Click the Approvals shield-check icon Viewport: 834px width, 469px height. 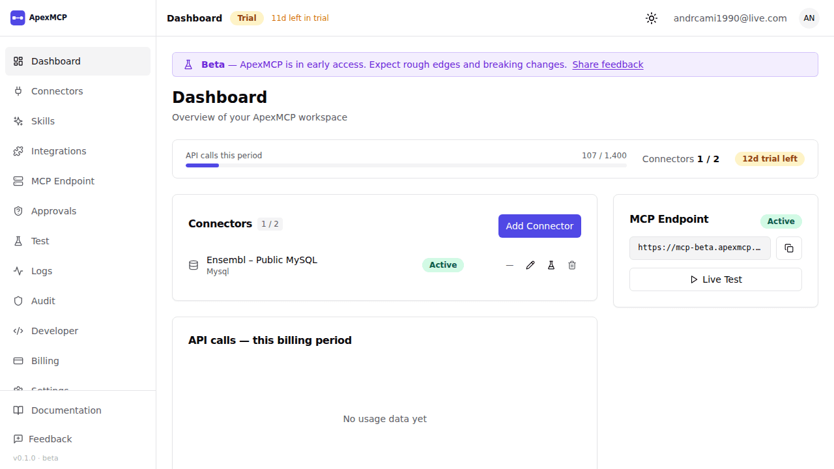pyautogui.click(x=18, y=211)
